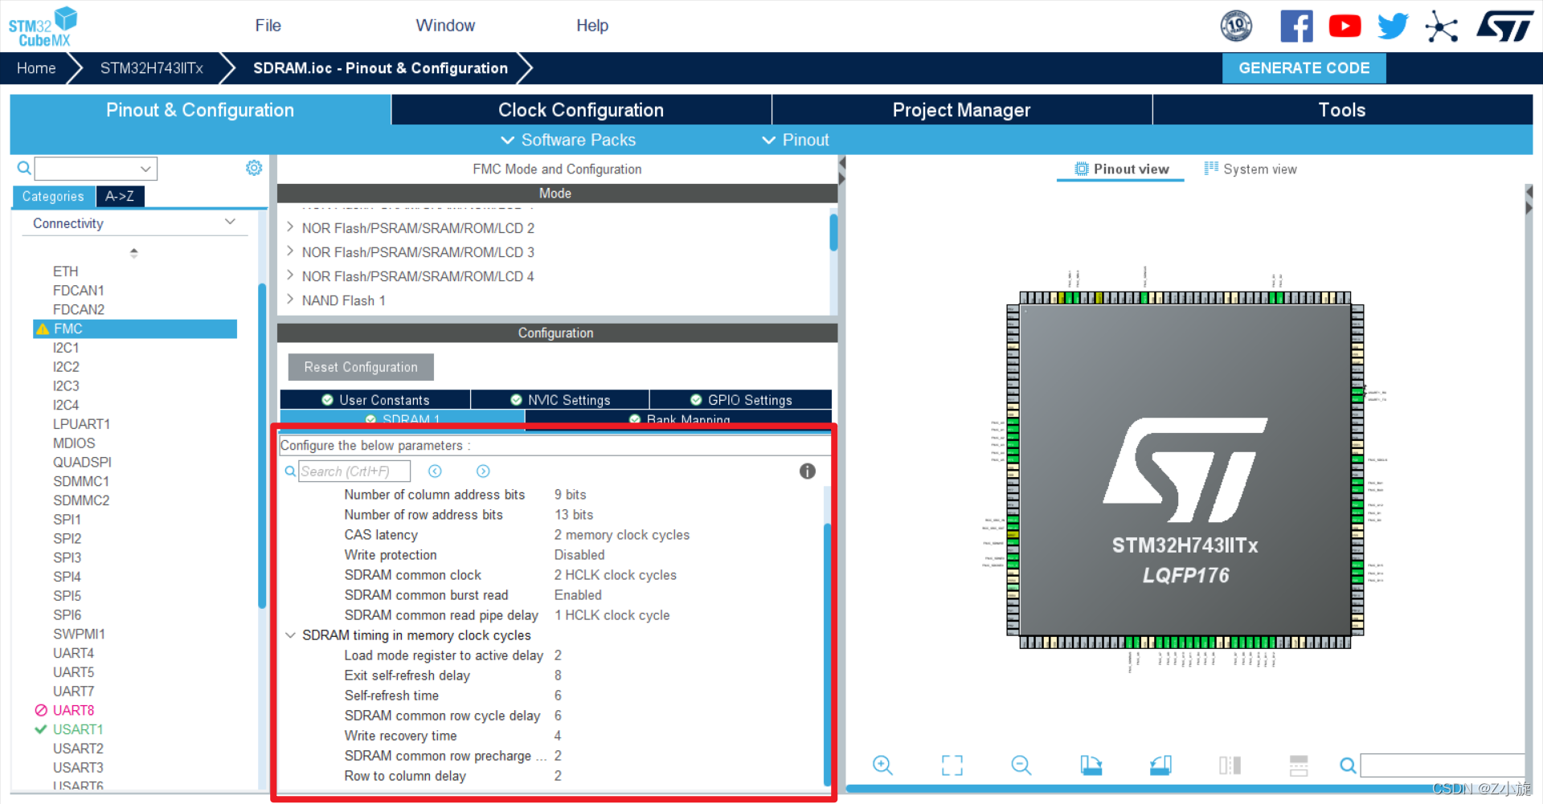This screenshot has width=1543, height=804.
Task: Open the Facebook link icon
Action: pos(1296,27)
